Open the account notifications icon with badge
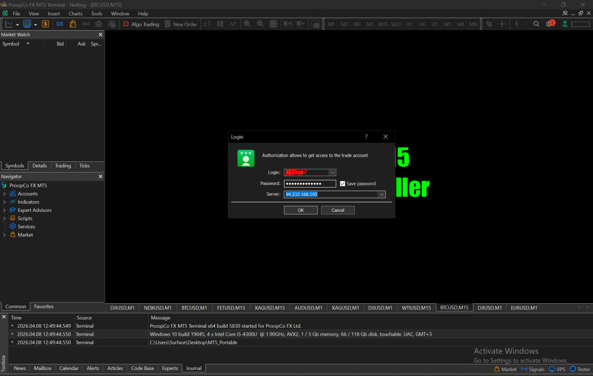 click(550, 24)
